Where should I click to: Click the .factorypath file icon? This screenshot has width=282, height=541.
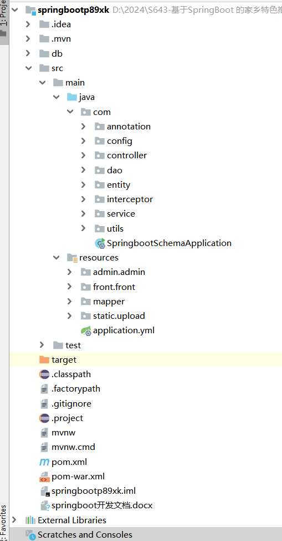point(44,389)
